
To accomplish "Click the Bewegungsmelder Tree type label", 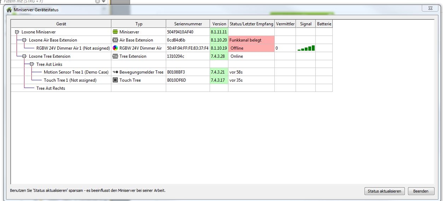I will click(x=141, y=72).
